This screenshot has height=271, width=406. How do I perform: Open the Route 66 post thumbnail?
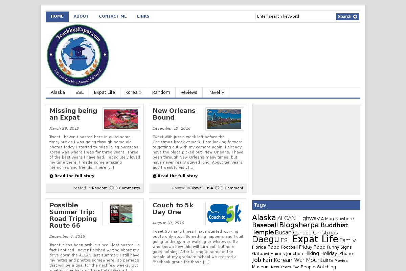click(121, 213)
